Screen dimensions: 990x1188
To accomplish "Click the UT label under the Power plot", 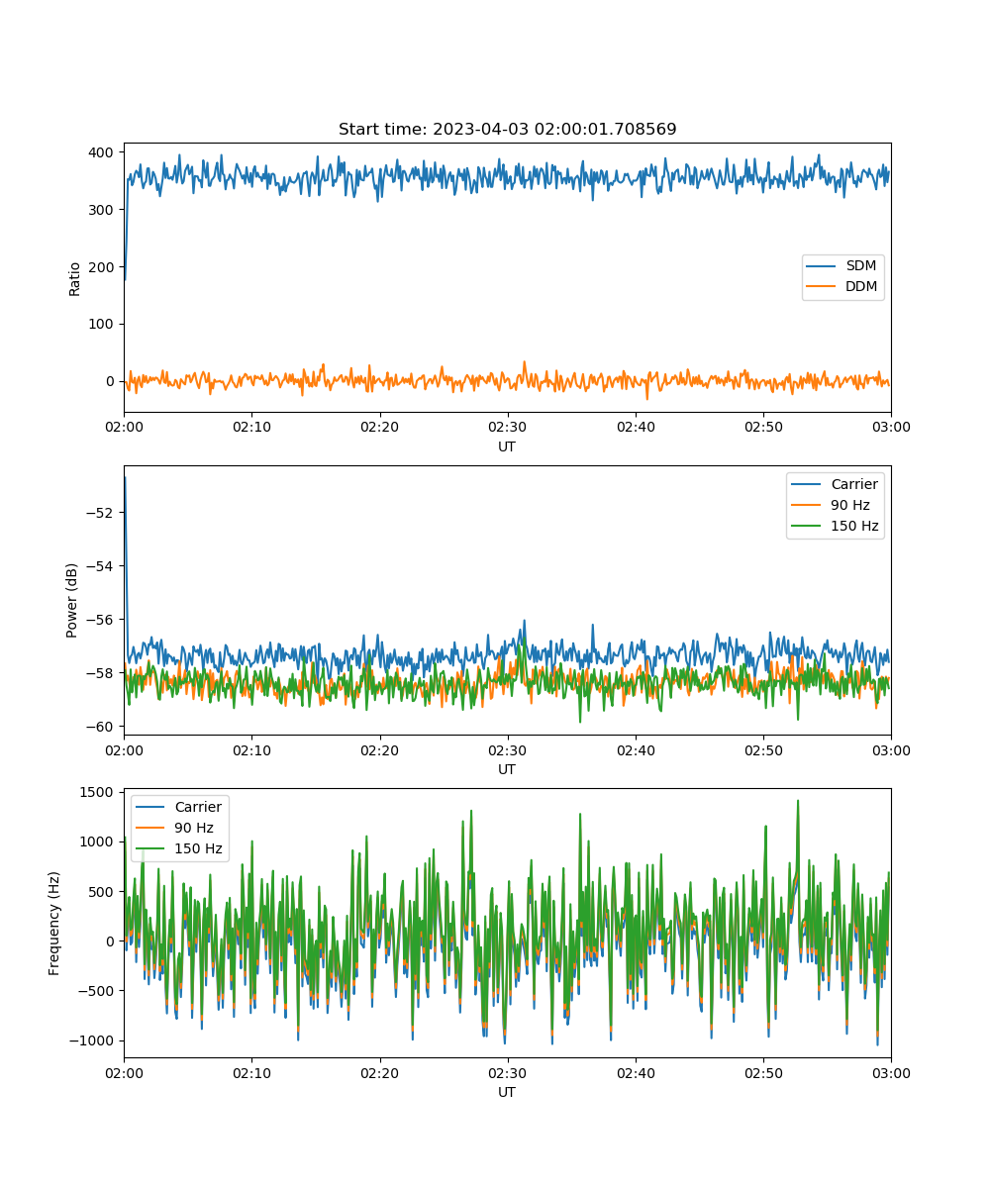I will (507, 769).
